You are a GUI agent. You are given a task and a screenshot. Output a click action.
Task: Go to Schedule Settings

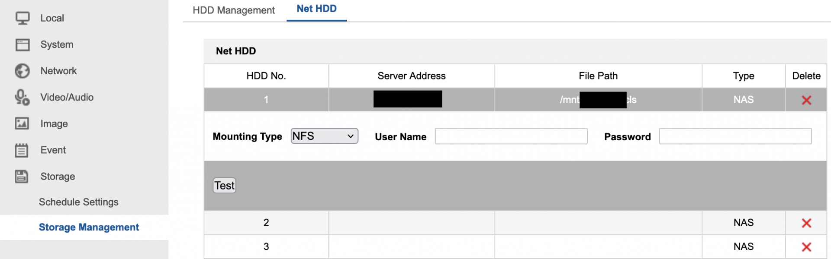click(79, 202)
